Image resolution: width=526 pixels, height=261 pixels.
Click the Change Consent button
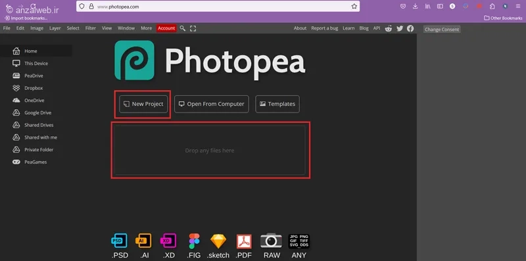coord(442,30)
